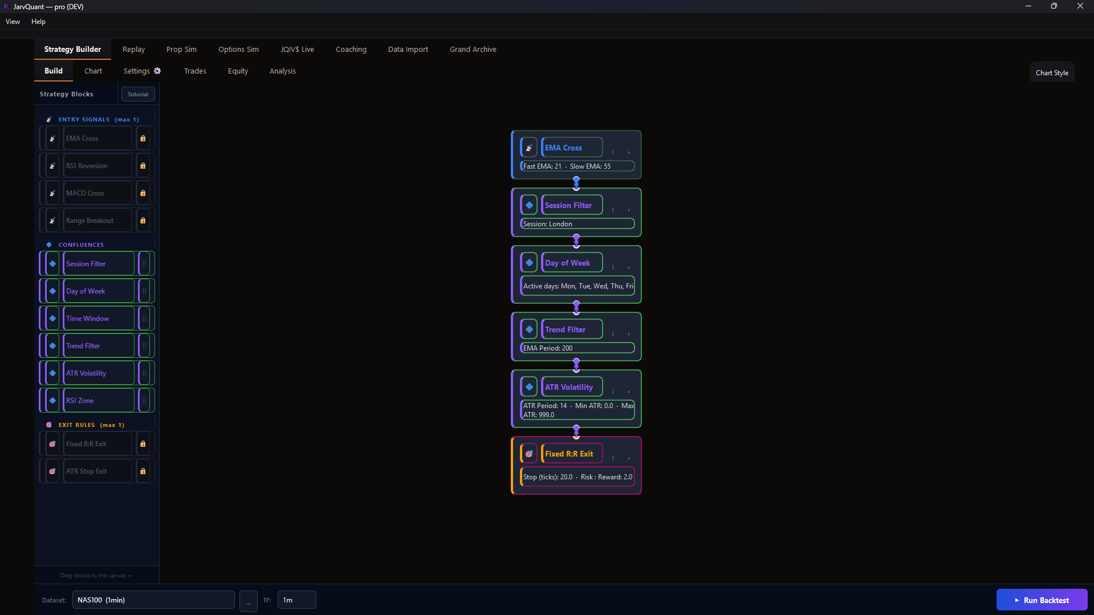This screenshot has height=615, width=1094.
Task: Open the TF timeframe dropdown showing 1m
Action: tap(296, 600)
